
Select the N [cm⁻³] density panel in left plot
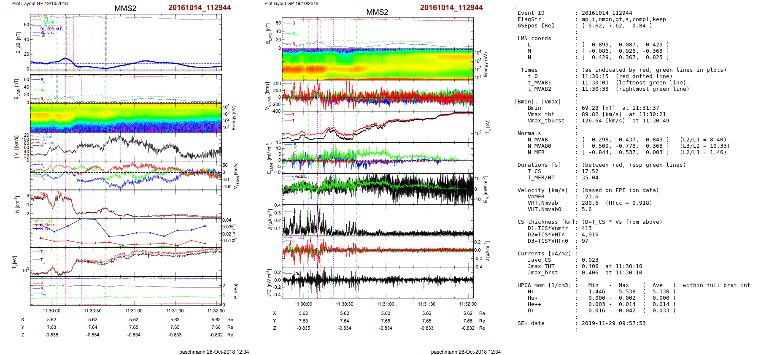point(126,204)
